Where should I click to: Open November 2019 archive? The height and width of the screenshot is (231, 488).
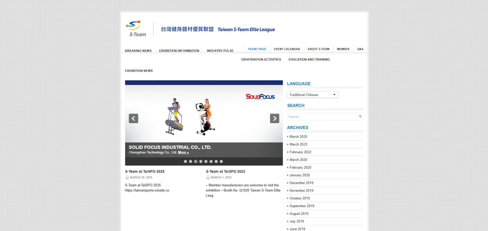click(x=301, y=191)
